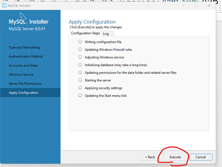Minimize the MySQL Installer window
Screen dimensions: 222x167
pos(184,6)
